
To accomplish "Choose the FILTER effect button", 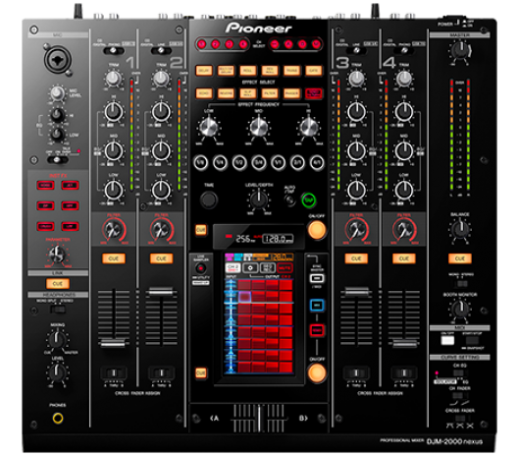I will [270, 93].
